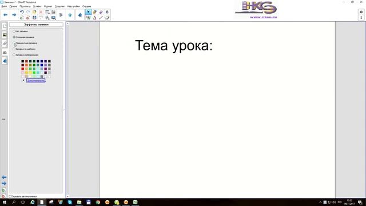Go to the next page with the toolbar forward arrow
This screenshot has height=206, width=366.
click(x=14, y=15)
